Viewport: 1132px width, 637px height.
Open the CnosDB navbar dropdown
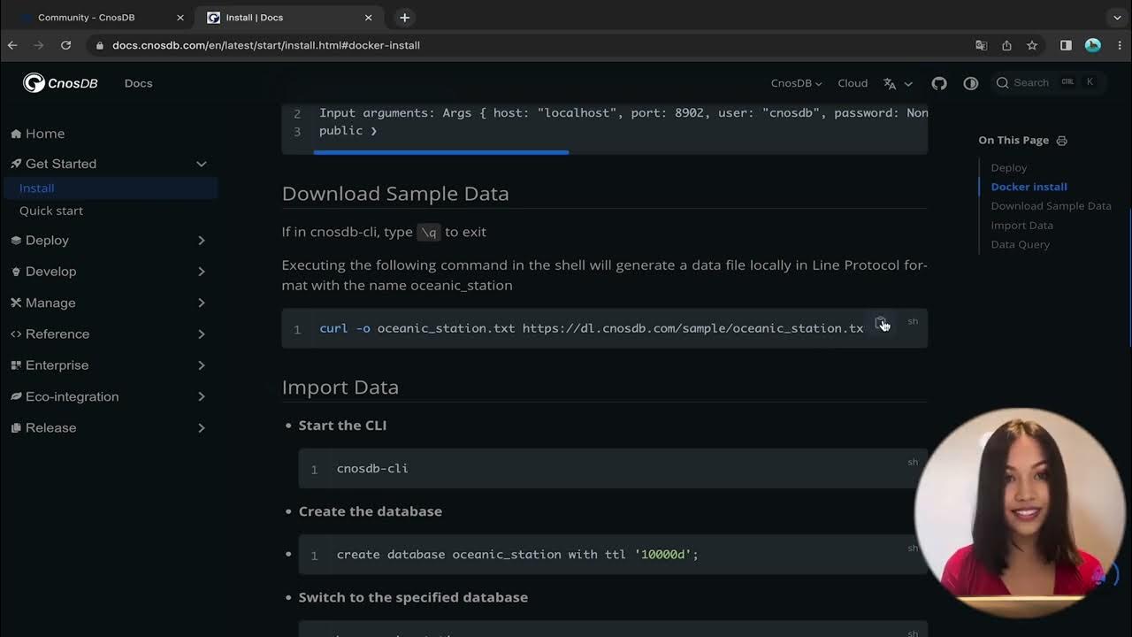(x=796, y=83)
